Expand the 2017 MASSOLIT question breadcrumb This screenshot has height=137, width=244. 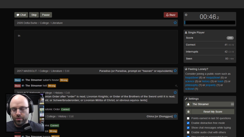coord(40,71)
